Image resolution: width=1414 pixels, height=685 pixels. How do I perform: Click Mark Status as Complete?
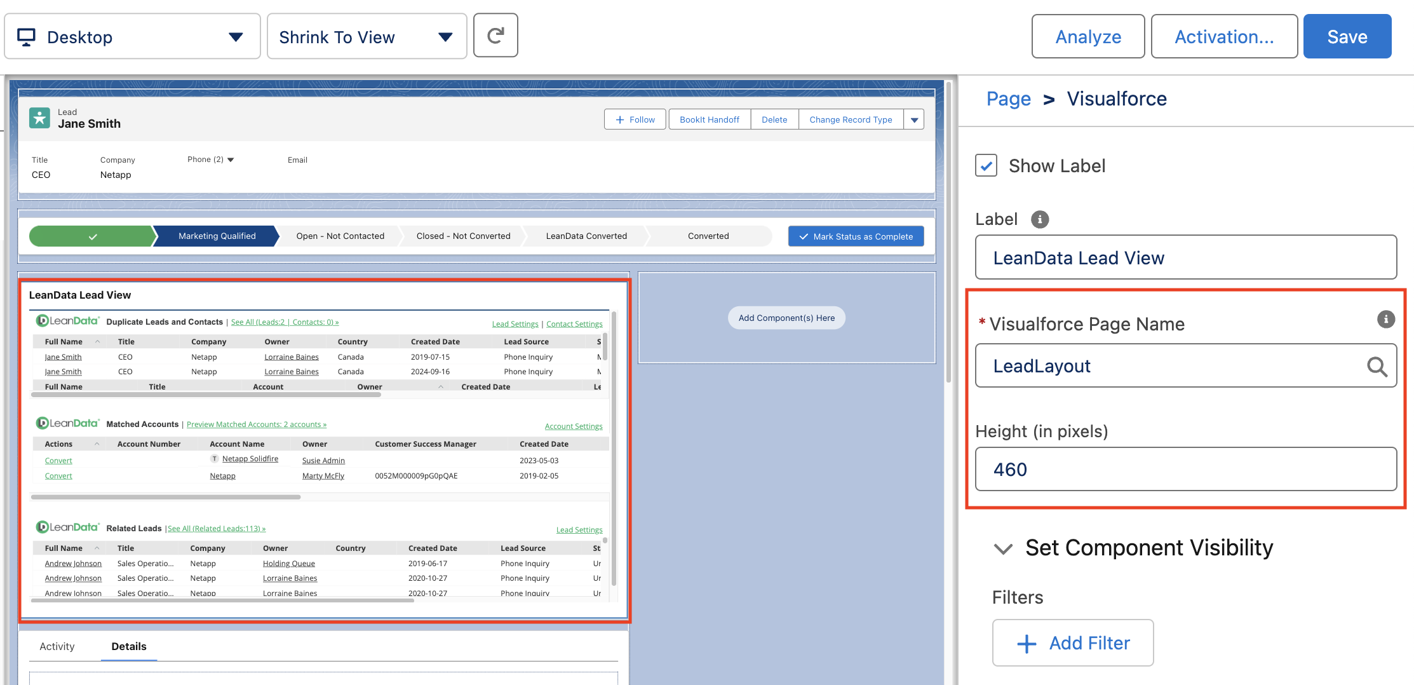[856, 236]
